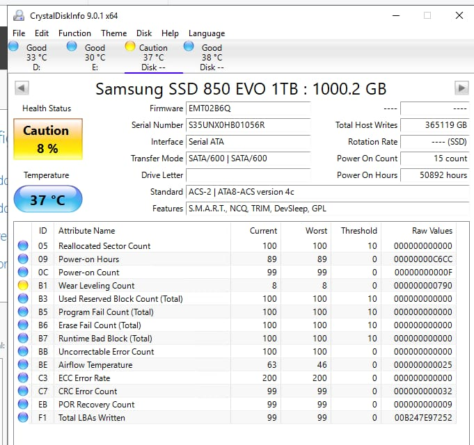Go to previous disk with left arrow
This screenshot has width=474, height=445.
(x=22, y=88)
